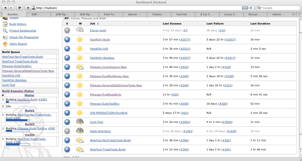302x161 pixels.
Task: Open the Fast401k-WebApp job in table
Action: pos(102,58)
